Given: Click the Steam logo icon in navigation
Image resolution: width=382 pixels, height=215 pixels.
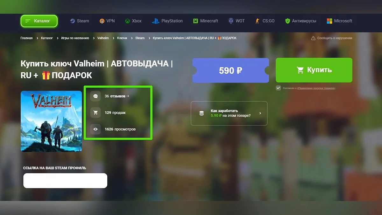Looking at the screenshot, I should [73, 21].
